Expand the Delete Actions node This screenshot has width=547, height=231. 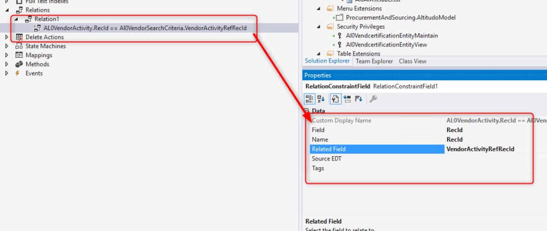pyautogui.click(x=7, y=37)
